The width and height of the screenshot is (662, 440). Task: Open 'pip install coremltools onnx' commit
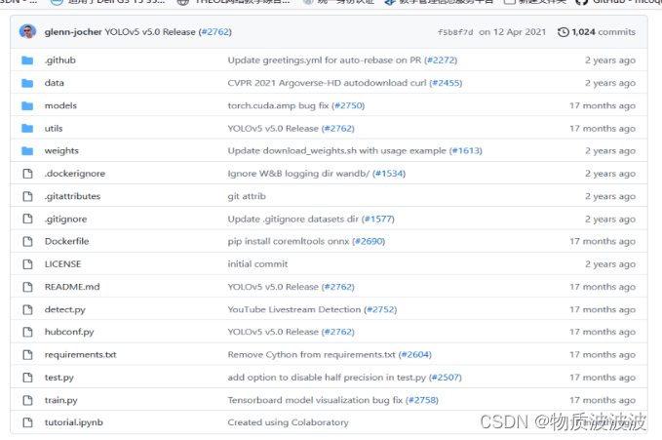point(288,241)
